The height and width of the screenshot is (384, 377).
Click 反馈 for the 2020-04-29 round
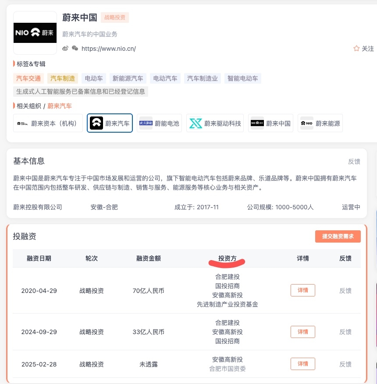coord(345,291)
